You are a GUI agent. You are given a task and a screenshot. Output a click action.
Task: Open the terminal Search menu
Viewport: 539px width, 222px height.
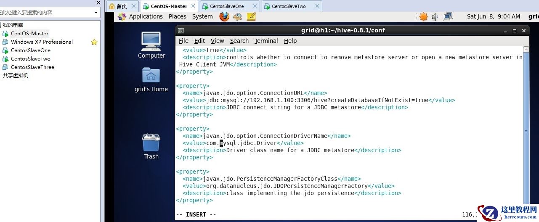point(239,41)
